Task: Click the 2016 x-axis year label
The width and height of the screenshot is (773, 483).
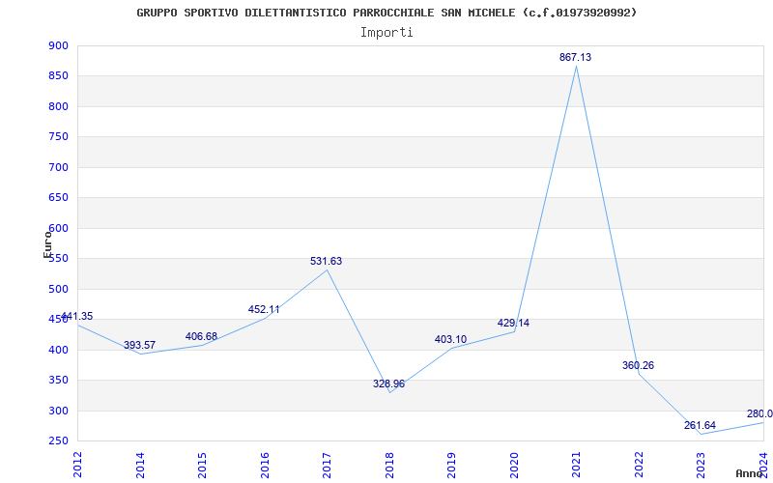Action: 265,465
